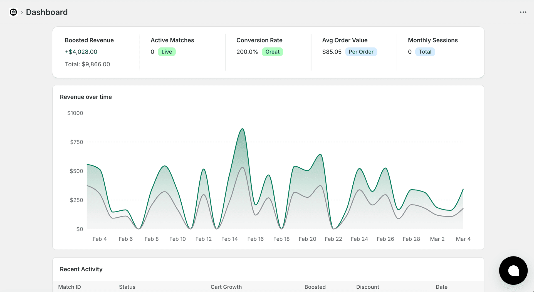This screenshot has height=292, width=534.
Task: Open the app logo in the breadcrumb
Action: (x=13, y=12)
